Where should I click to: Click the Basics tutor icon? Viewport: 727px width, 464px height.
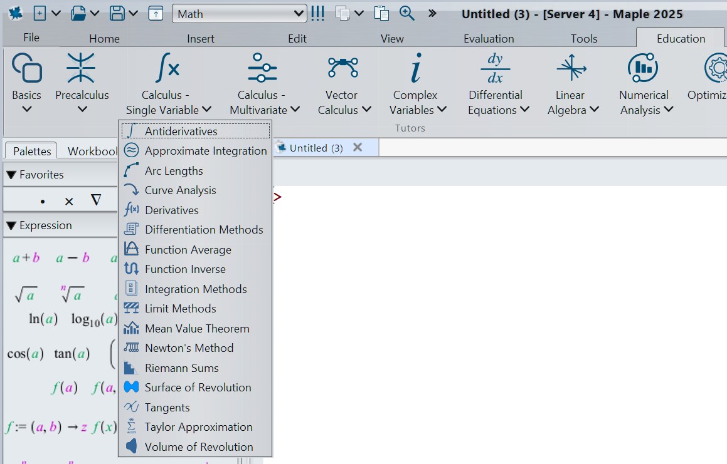26,68
